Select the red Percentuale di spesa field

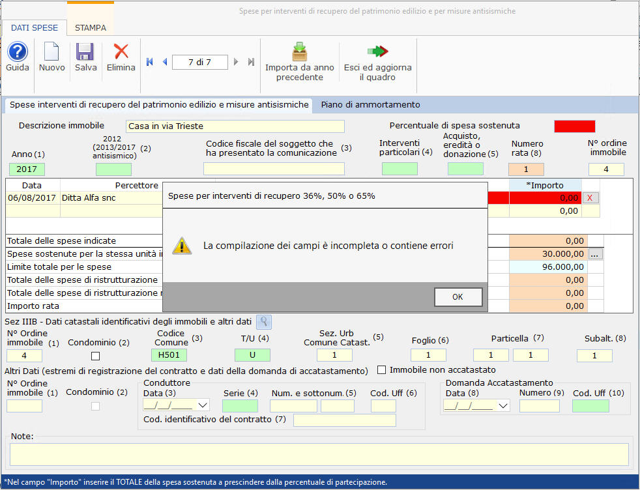(575, 126)
